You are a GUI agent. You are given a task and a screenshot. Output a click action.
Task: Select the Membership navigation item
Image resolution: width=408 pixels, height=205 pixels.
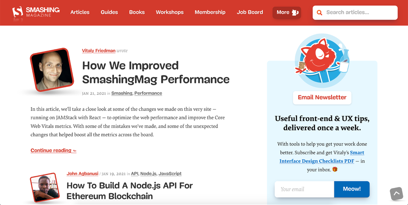coord(210,12)
